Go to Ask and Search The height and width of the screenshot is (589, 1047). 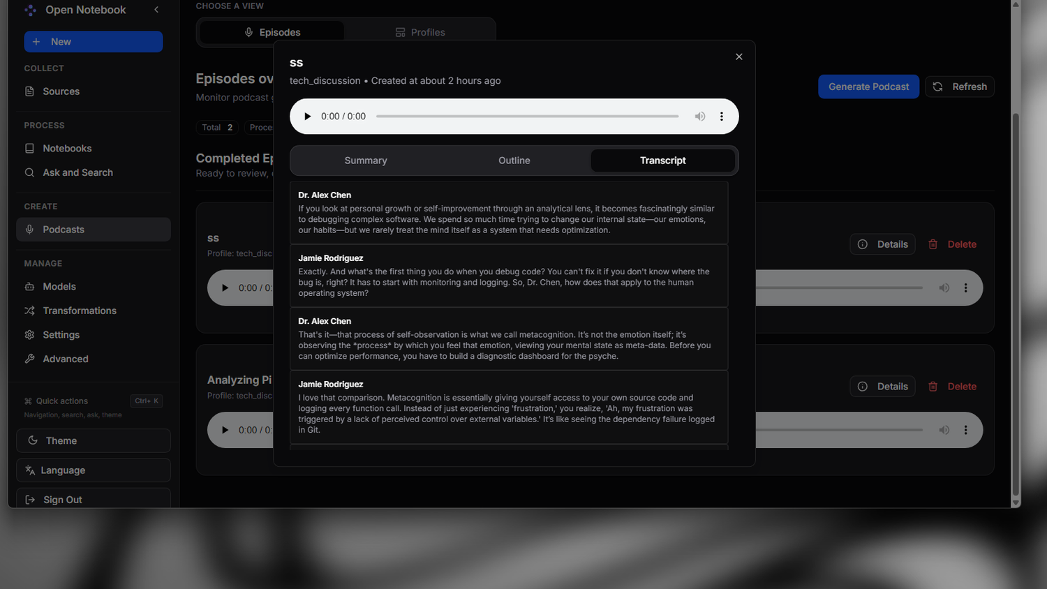pos(94,172)
